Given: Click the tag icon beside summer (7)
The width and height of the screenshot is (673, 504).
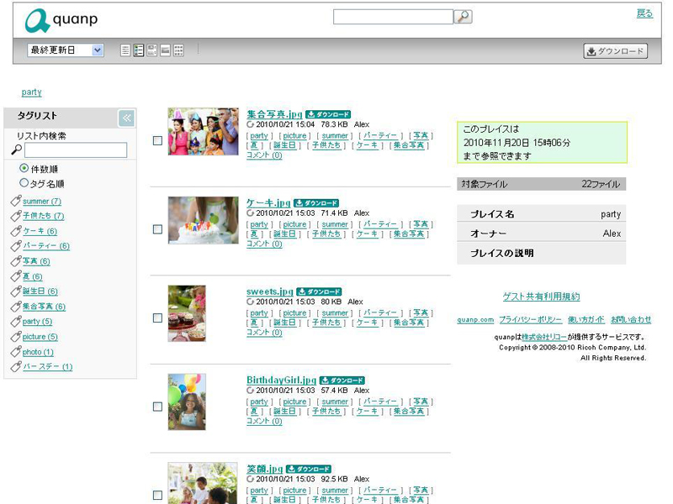Looking at the screenshot, I should [x=16, y=202].
